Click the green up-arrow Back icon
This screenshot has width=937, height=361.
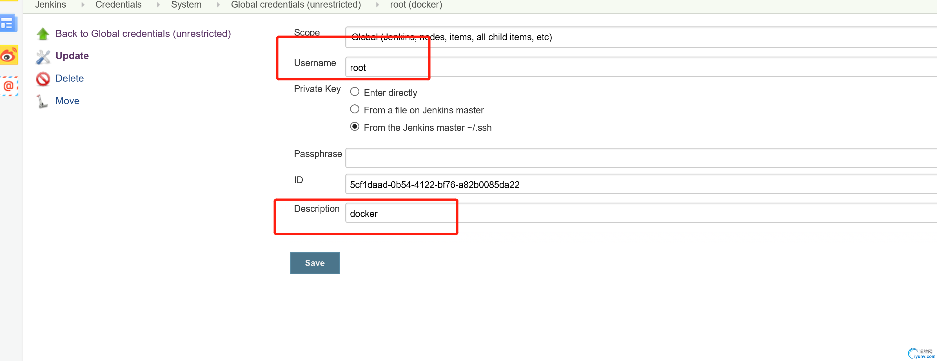[43, 34]
